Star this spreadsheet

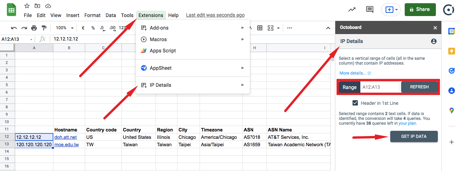27,6
